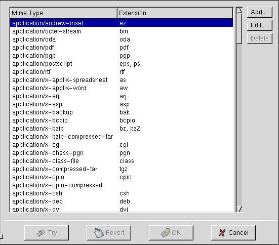This screenshot has height=245, width=279.
Task: Open the Add... mime type dialog
Action: coord(259,12)
